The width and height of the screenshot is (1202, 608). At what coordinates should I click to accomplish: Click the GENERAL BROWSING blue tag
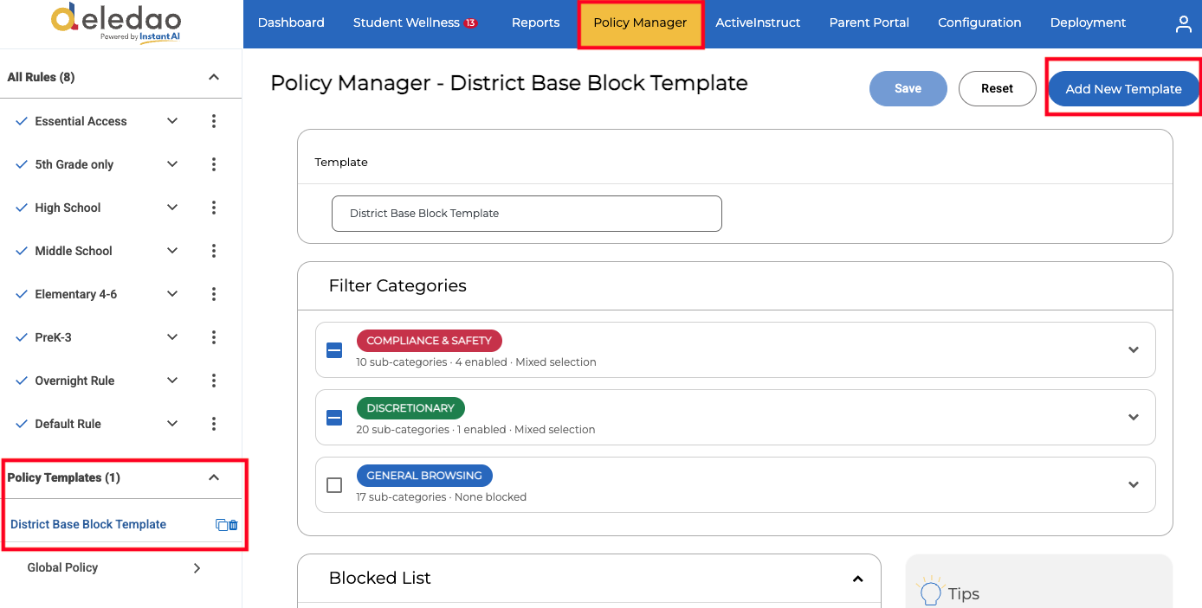point(424,476)
